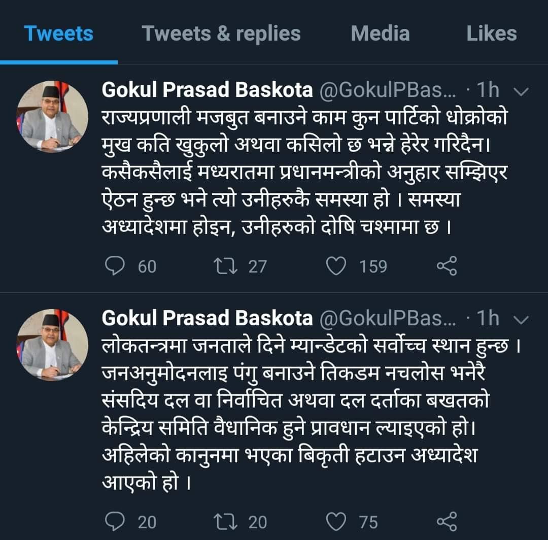Open the first tweet's dropdown arrow menu
Image resolution: width=548 pixels, height=540 pixels.
tap(521, 91)
